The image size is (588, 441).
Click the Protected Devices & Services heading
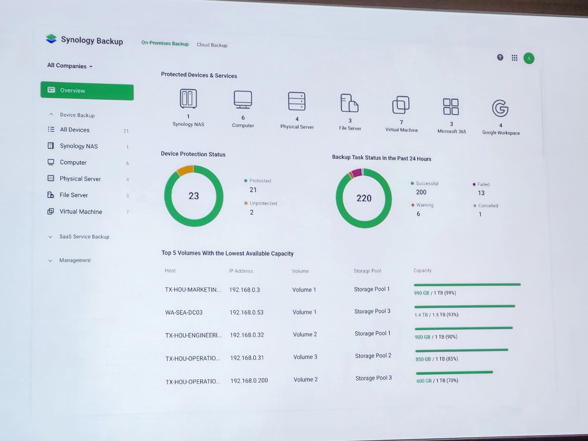click(199, 75)
